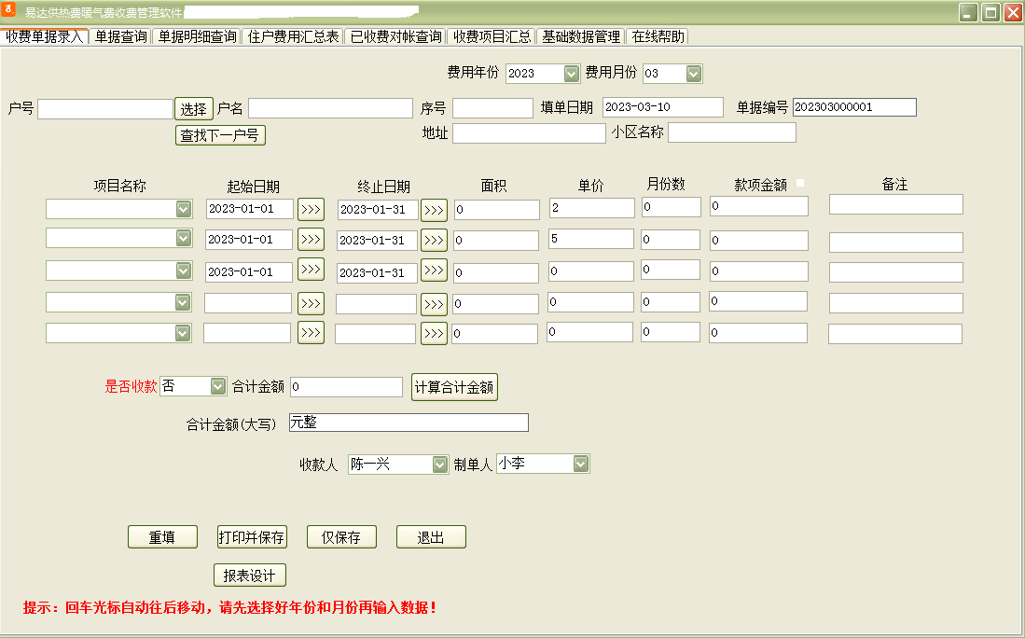Open the calendar picker for second row end date
The width and height of the screenshot is (1025, 638).
point(433,240)
